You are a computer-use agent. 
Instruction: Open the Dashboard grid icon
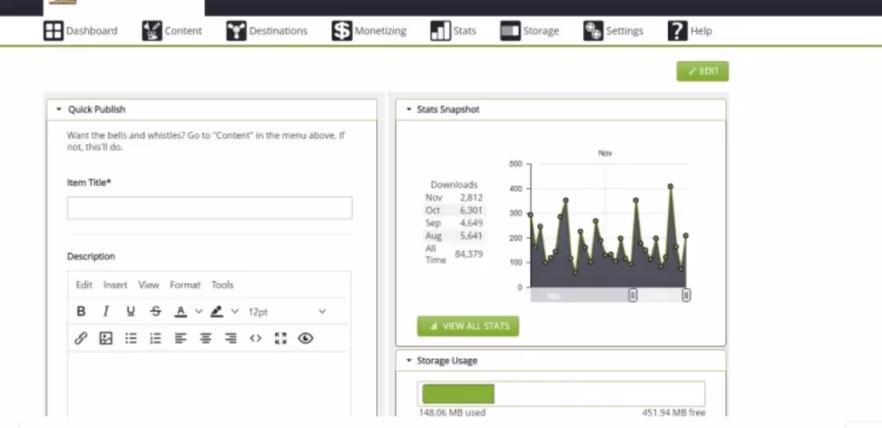pos(54,31)
